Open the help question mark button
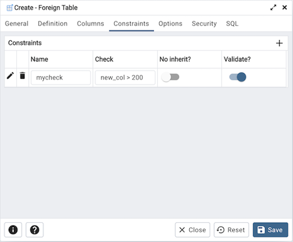Viewport: 293px width, 242px height. 35,230
